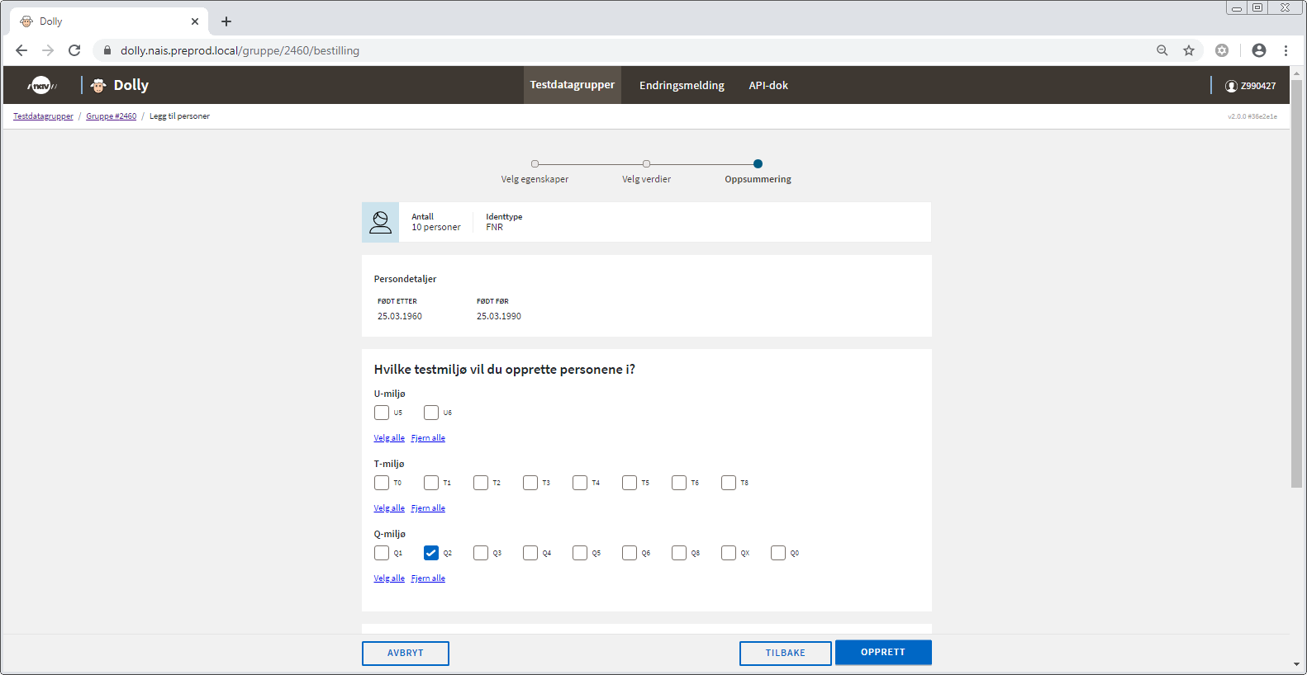Tick the T3 checkbox
The width and height of the screenshot is (1307, 675).
pos(530,483)
